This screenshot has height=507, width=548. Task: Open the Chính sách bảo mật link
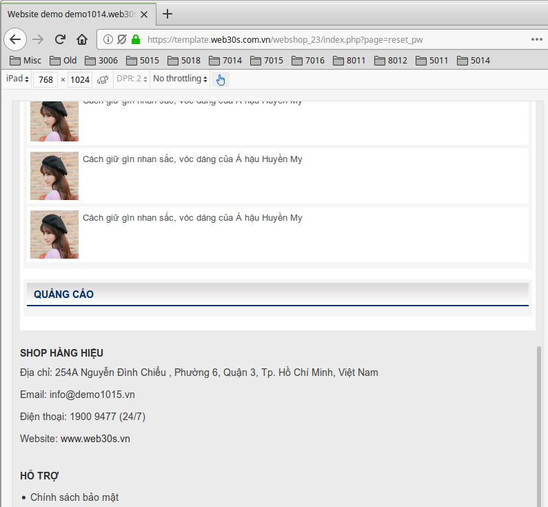tap(74, 497)
